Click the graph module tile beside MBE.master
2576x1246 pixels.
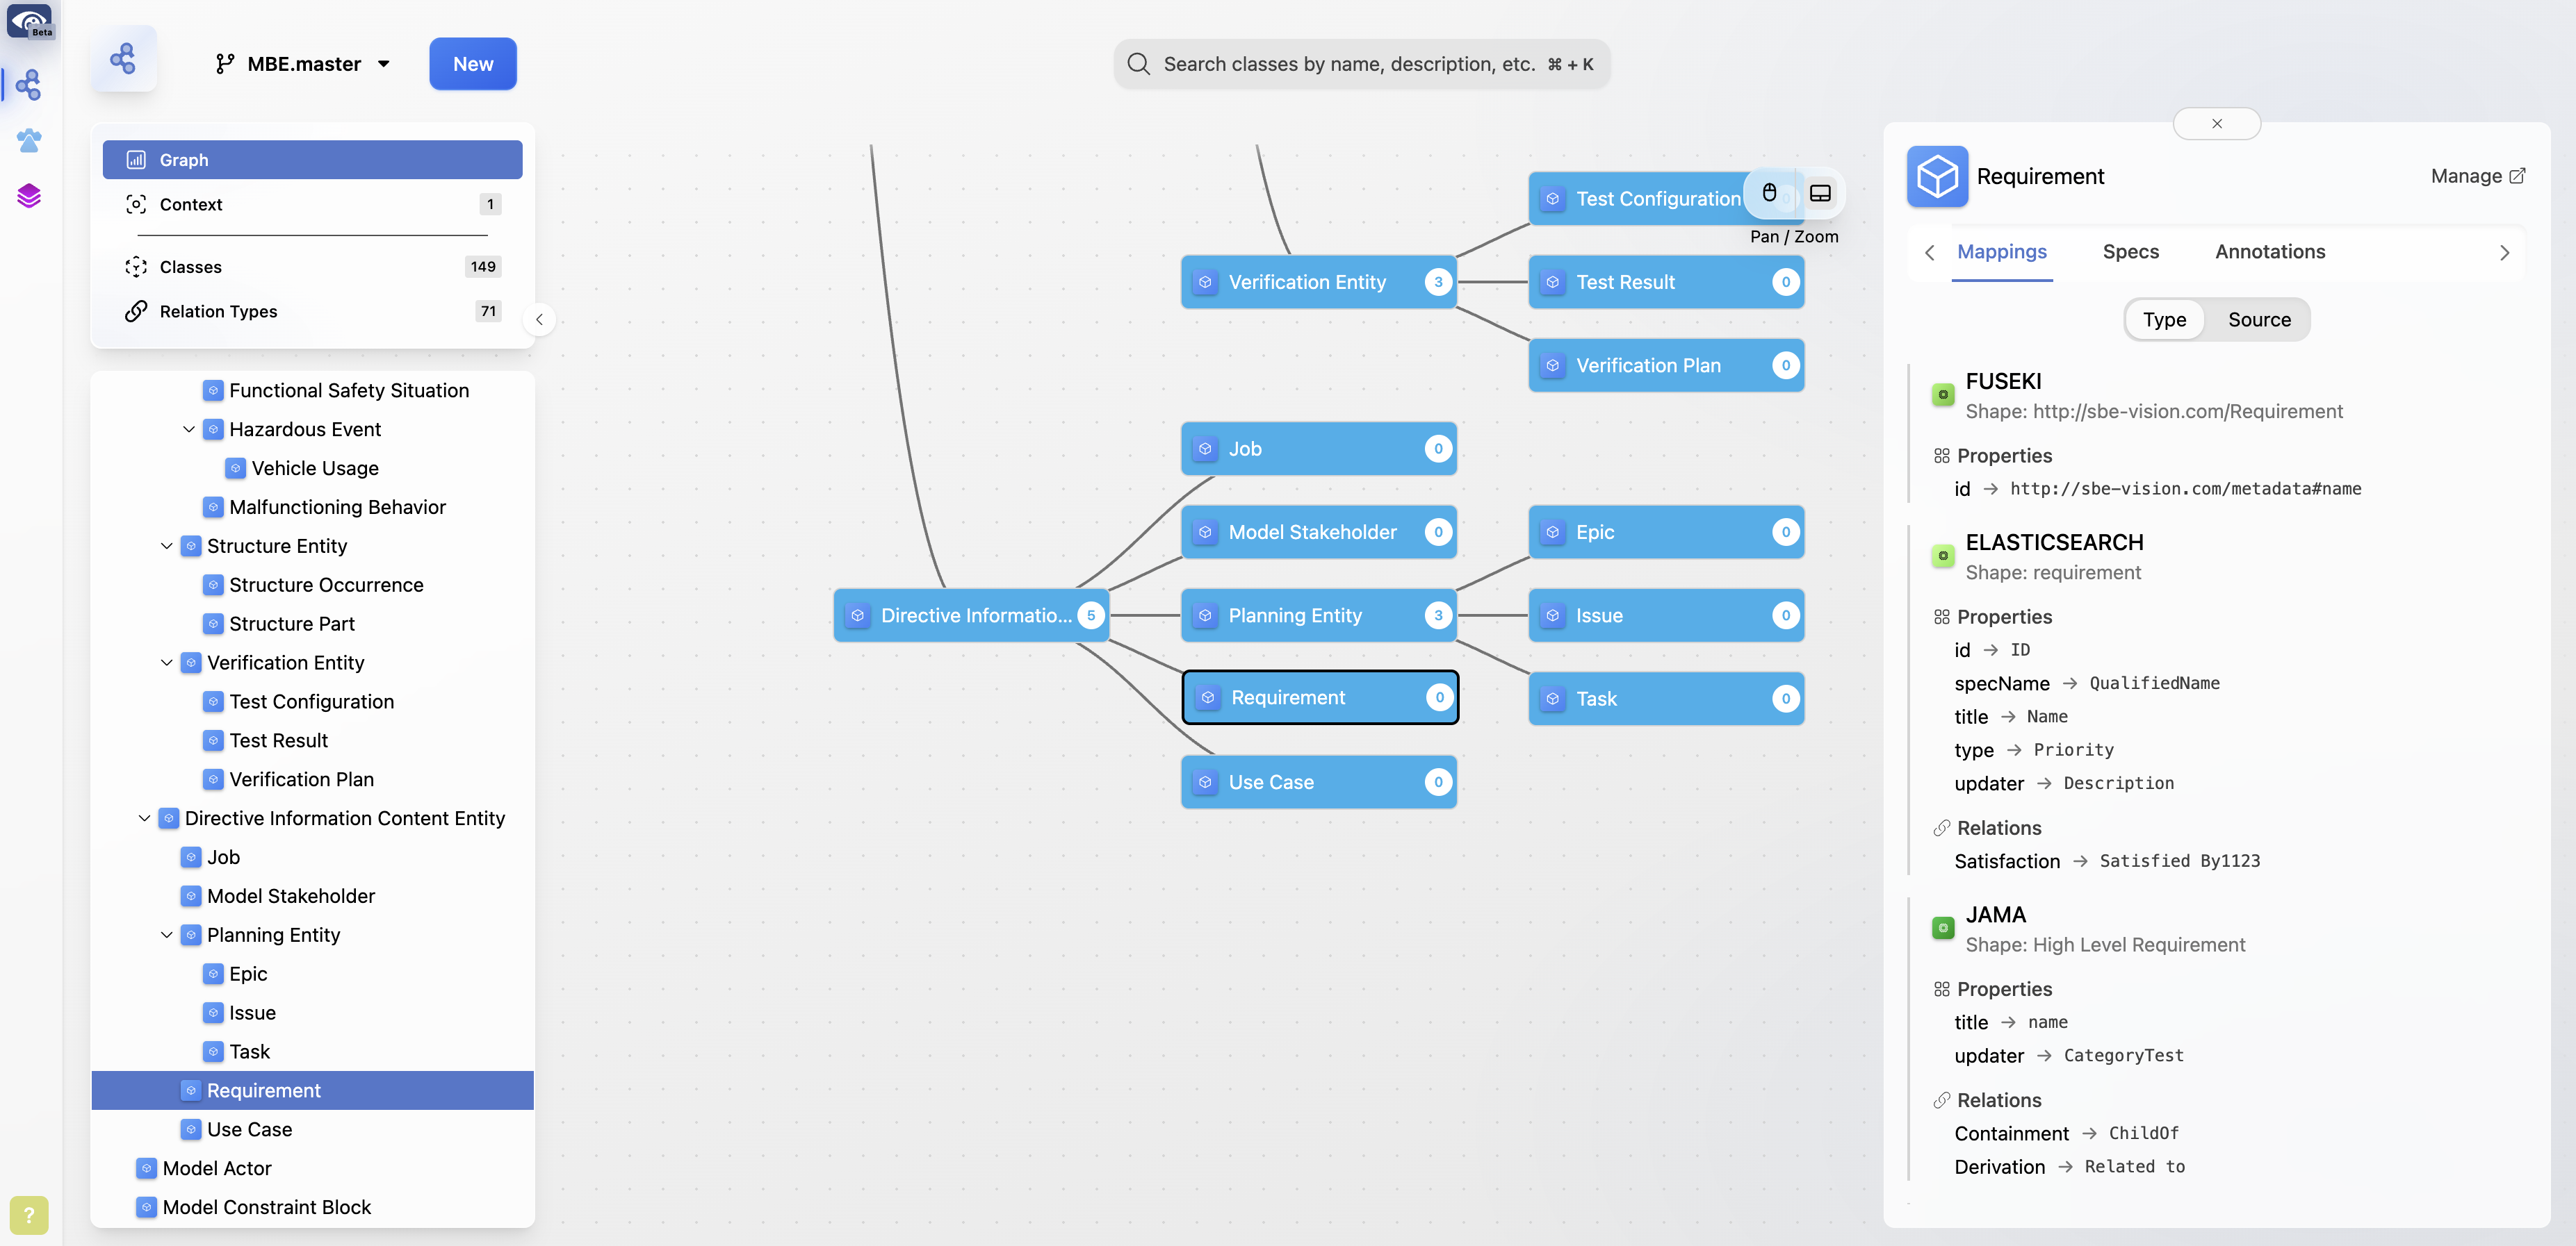point(123,60)
